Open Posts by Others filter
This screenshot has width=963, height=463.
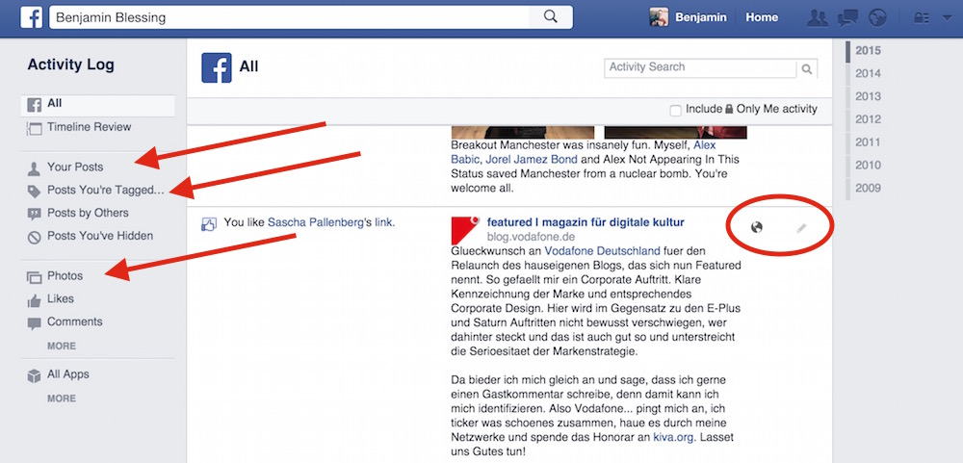coord(88,213)
